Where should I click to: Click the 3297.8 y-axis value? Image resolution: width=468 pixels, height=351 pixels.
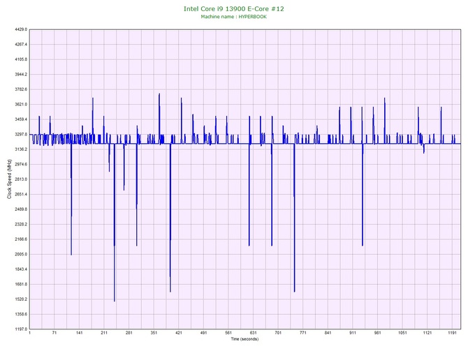click(x=21, y=135)
